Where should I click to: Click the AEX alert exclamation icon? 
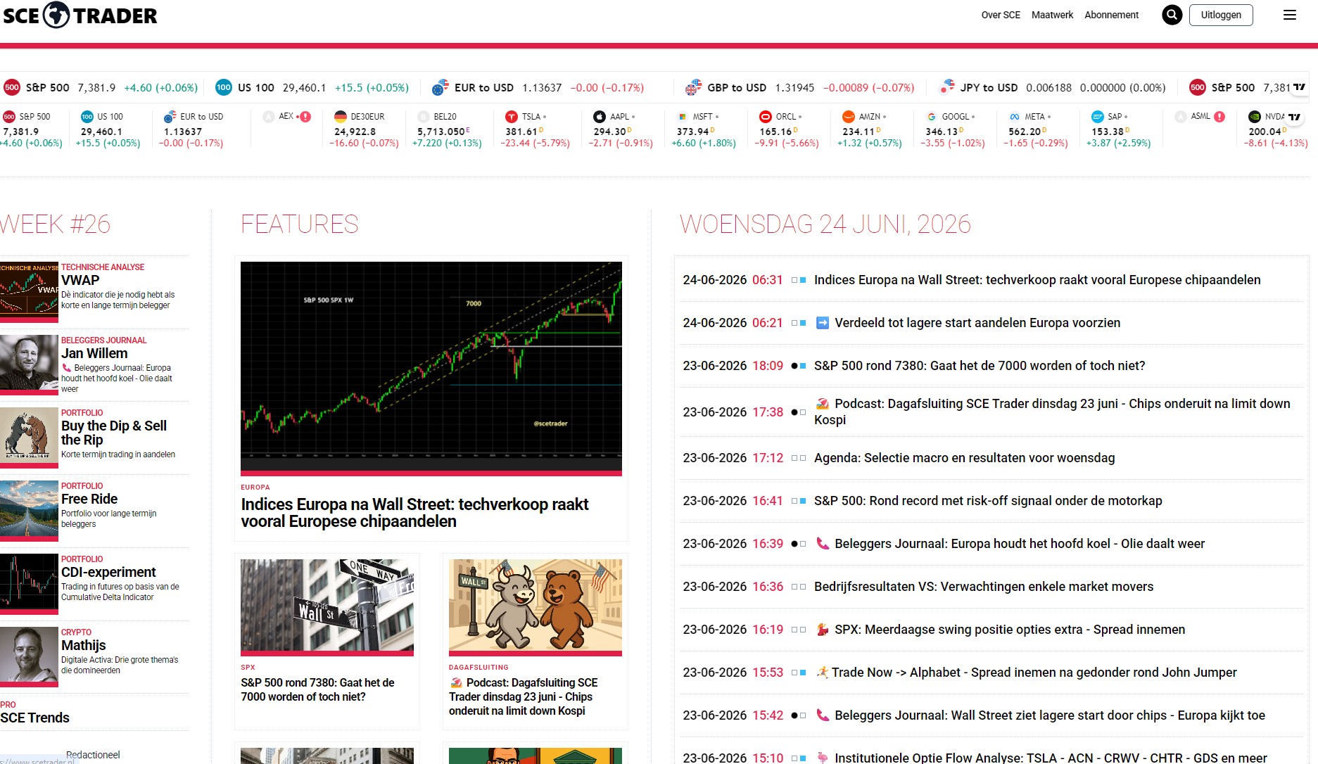[x=305, y=117]
